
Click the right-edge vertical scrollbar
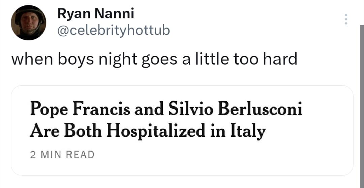(362, 101)
